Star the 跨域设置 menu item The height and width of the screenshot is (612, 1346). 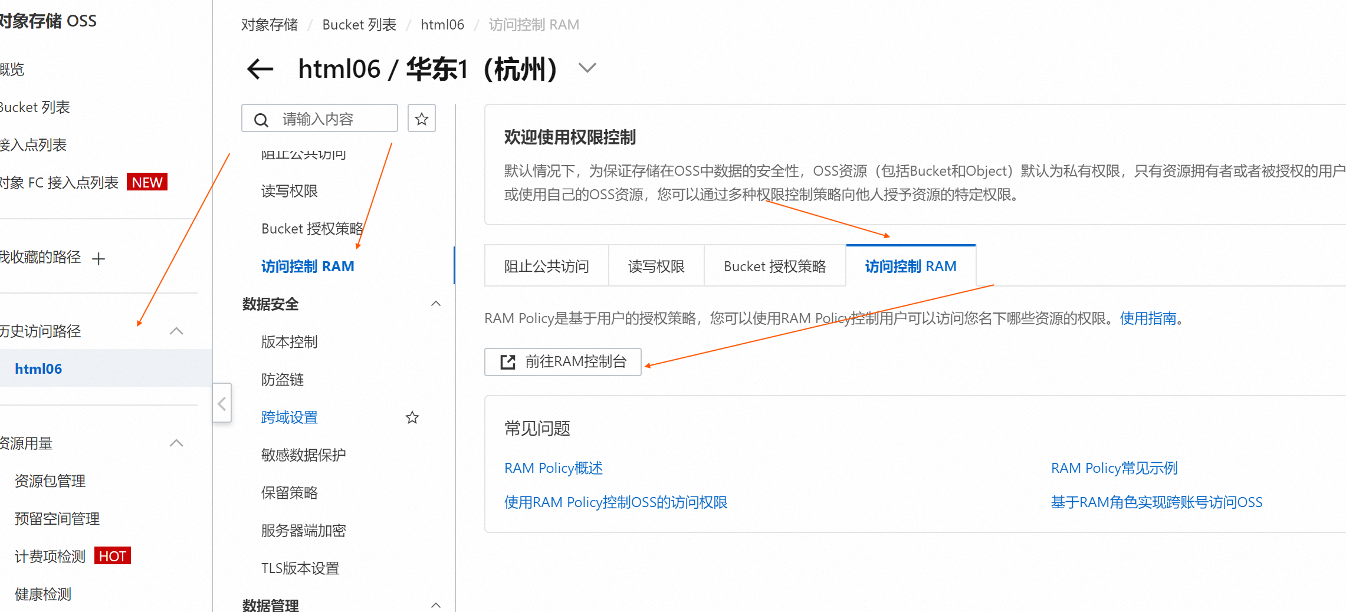(412, 417)
